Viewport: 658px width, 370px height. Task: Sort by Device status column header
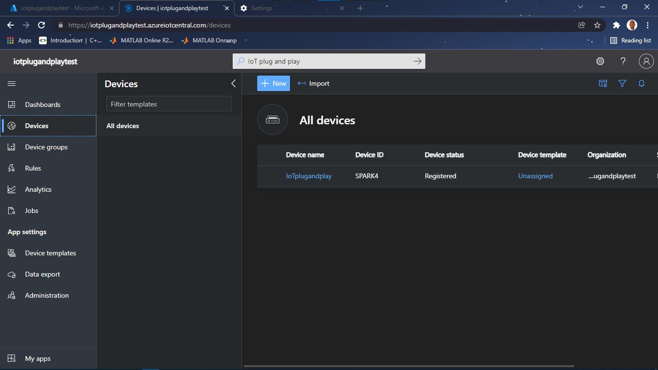tap(444, 155)
